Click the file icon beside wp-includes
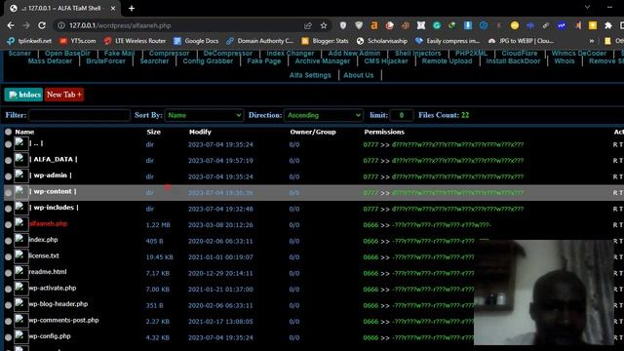 [20, 208]
